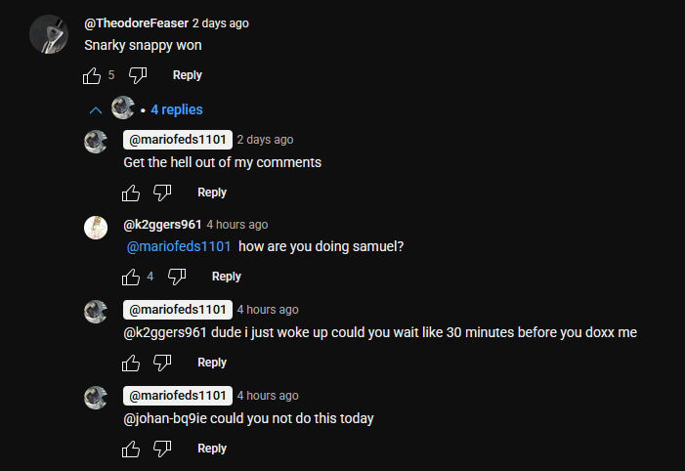Dislike the "just woke up" reply

pos(162,363)
